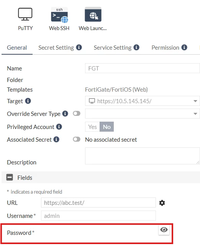Select No for Privileged Account

point(107,127)
